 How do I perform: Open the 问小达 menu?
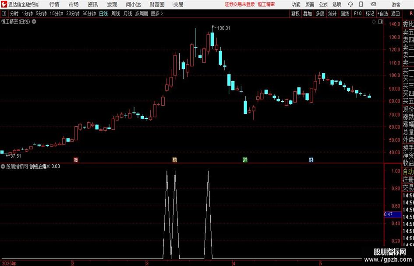point(133,4)
